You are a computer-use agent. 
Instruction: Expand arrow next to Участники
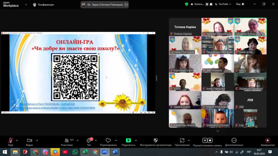77,141
